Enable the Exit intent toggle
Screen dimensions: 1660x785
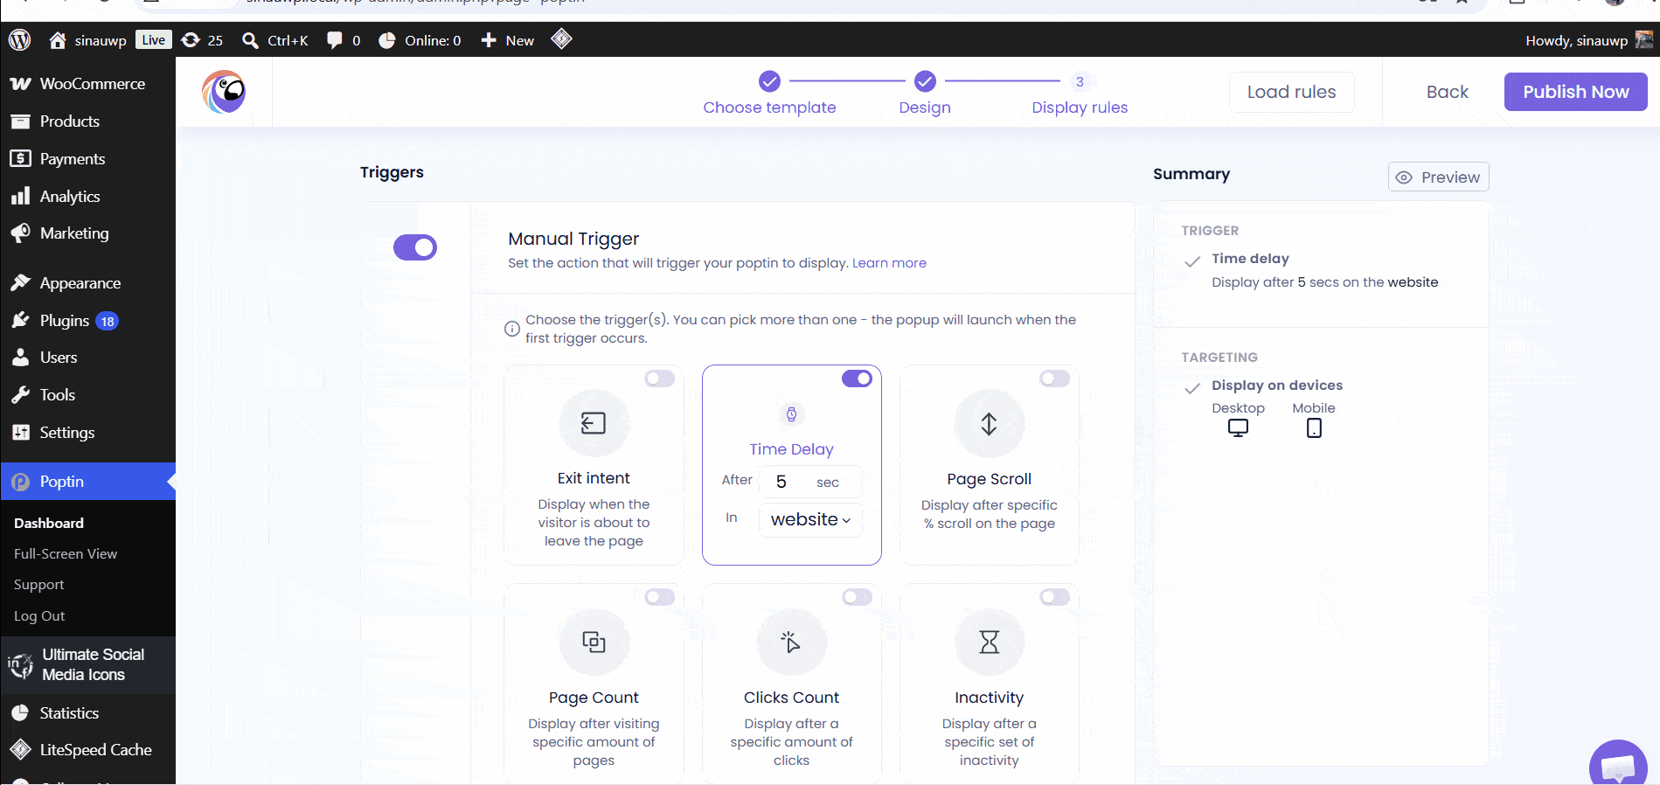tap(660, 379)
